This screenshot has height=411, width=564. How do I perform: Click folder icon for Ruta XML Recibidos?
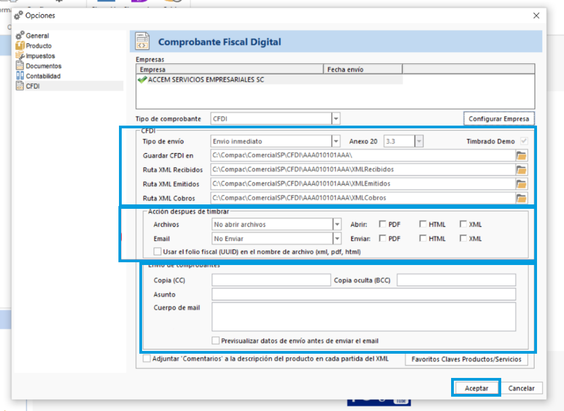point(521,170)
